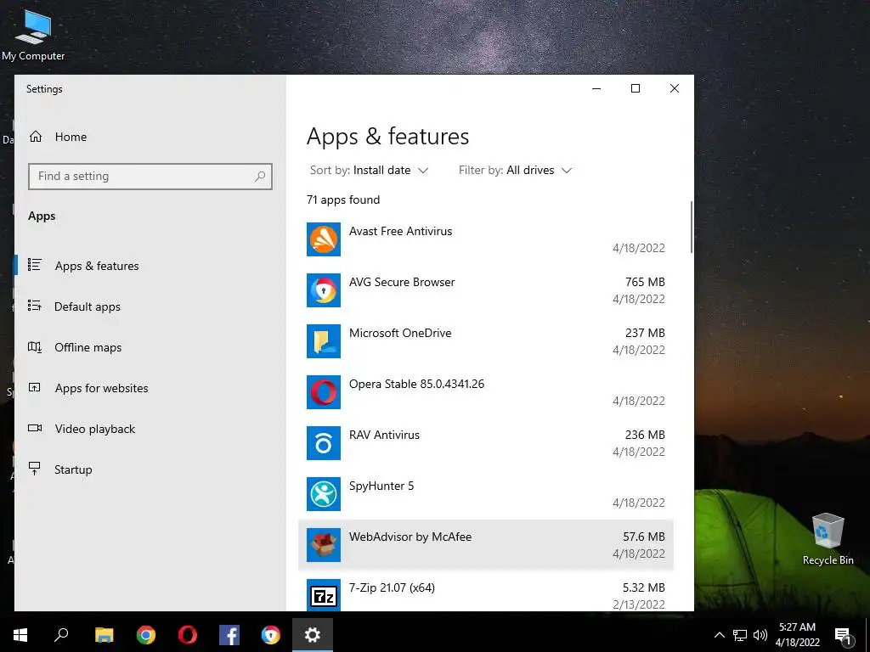Screen dimensions: 870x652
Task: Open the Filter by All drives dropdown
Action: pyautogui.click(x=515, y=170)
